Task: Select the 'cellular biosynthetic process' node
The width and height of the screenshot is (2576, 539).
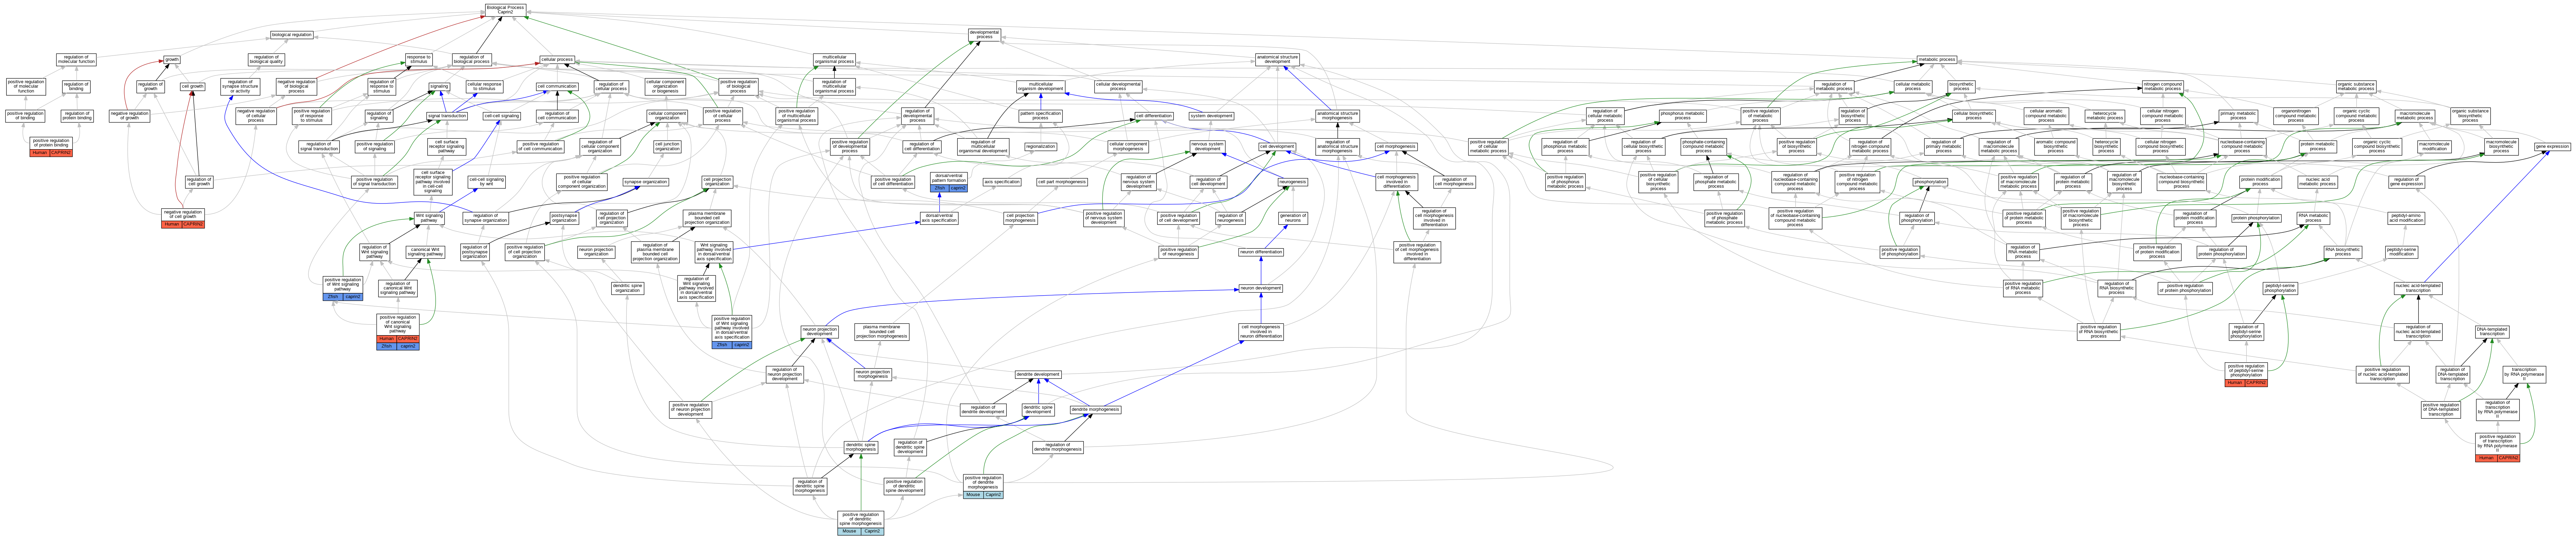Action: pyautogui.click(x=1974, y=116)
